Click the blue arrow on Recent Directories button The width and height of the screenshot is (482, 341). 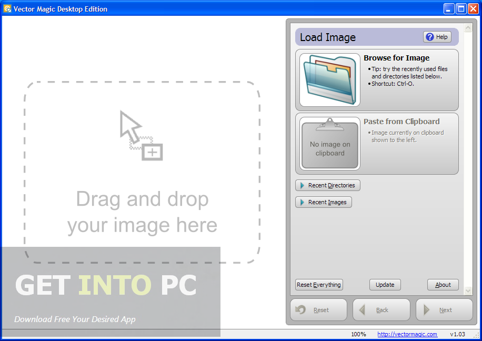301,185
